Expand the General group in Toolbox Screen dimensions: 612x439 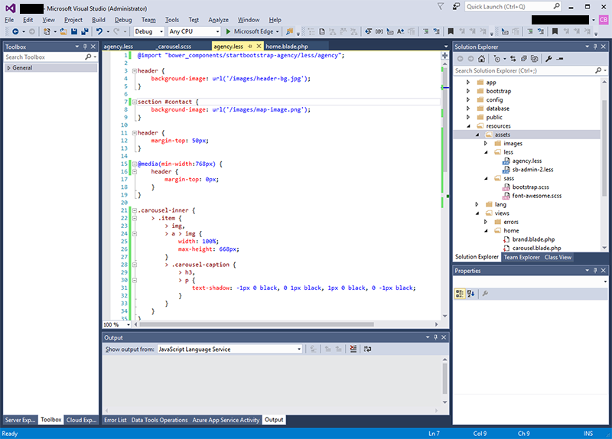8,68
